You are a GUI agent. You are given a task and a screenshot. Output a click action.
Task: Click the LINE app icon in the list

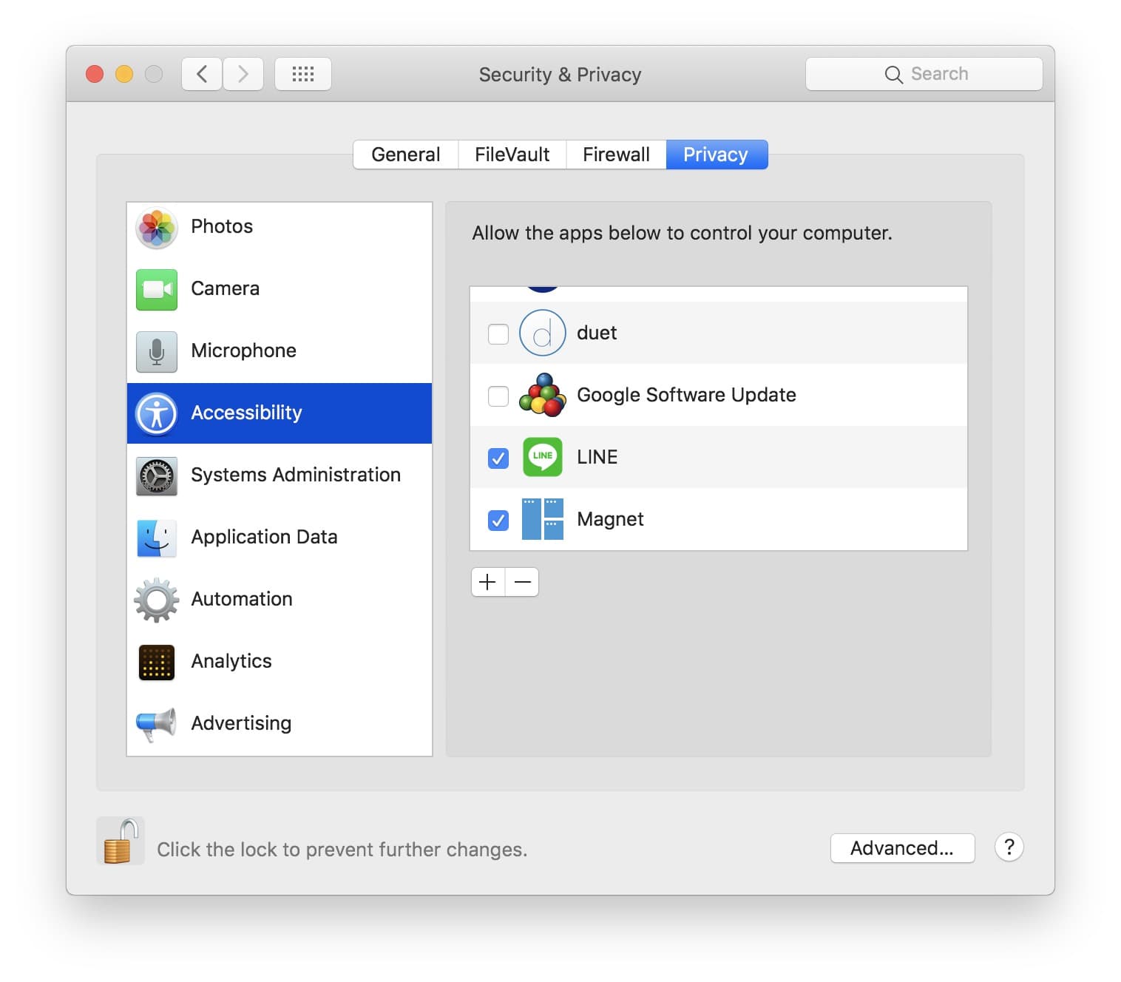pos(542,457)
